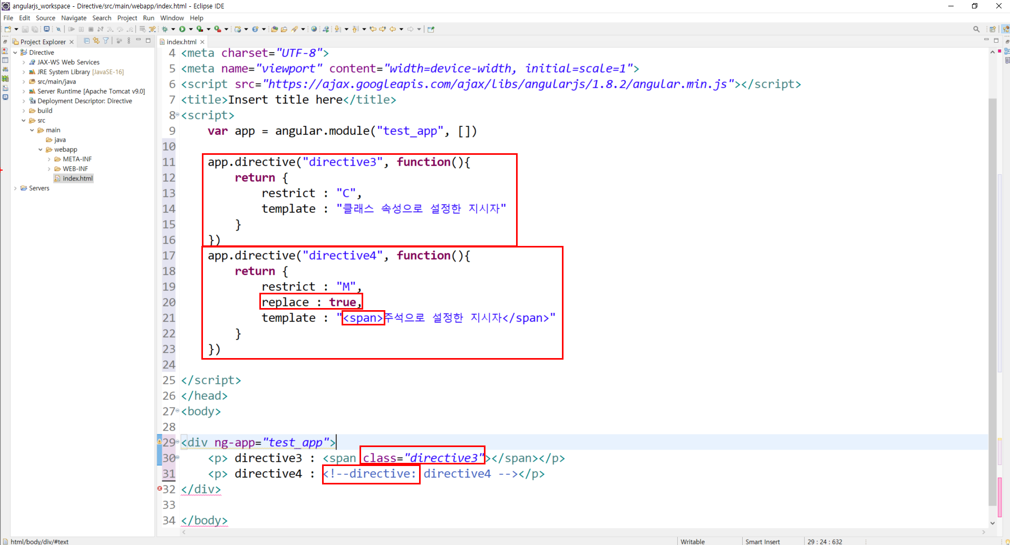Image resolution: width=1010 pixels, height=545 pixels.
Task: Click the Save All toolbar icon
Action: tap(35, 29)
